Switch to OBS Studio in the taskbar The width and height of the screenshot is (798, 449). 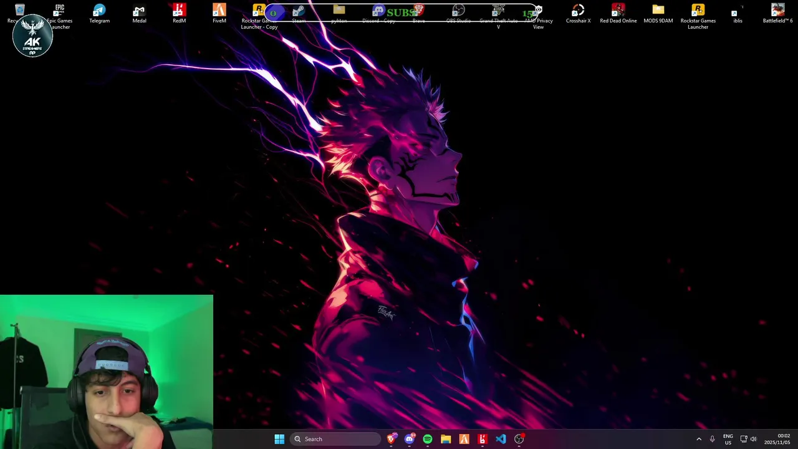click(x=519, y=439)
